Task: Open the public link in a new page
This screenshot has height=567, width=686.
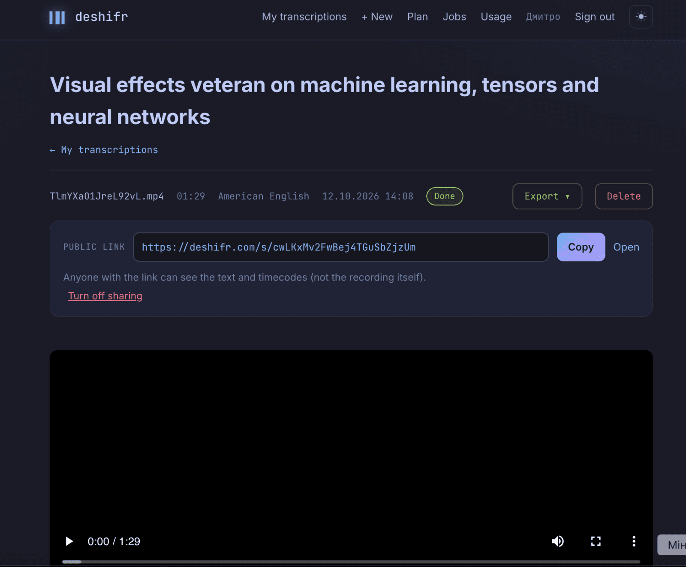Action: (626, 247)
